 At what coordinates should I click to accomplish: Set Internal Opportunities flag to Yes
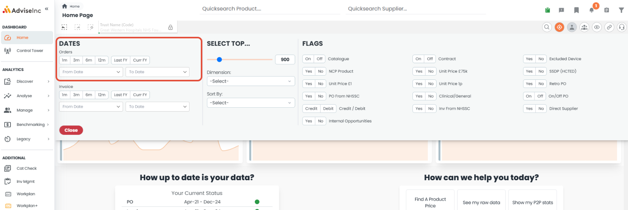[309, 121]
